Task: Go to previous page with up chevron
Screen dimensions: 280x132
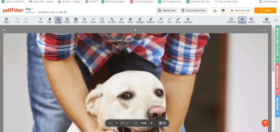Action: pos(110,123)
